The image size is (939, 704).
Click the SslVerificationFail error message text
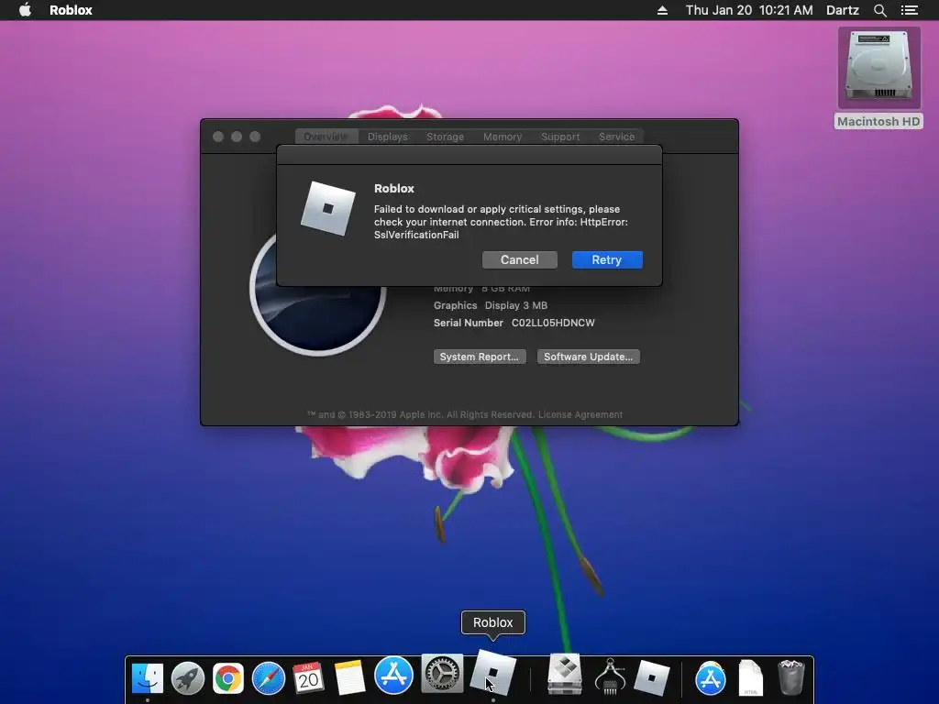coord(501,222)
